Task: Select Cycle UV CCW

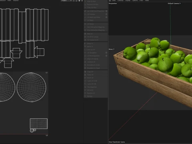Action: 96,81
